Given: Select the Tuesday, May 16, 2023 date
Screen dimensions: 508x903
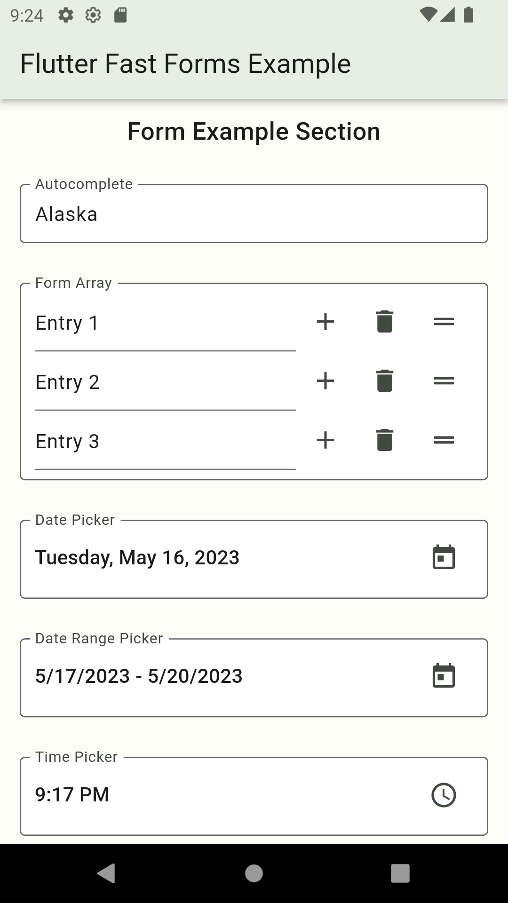Looking at the screenshot, I should pos(137,558).
